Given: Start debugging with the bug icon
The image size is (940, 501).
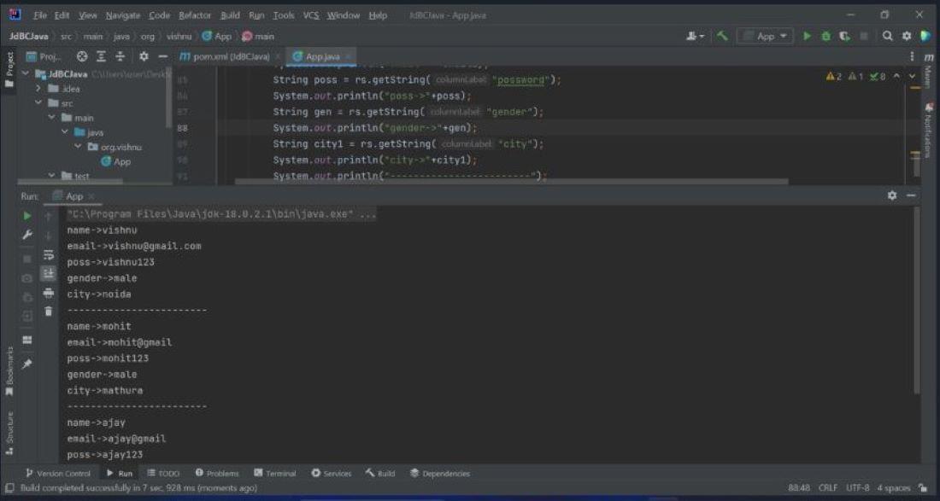Looking at the screenshot, I should (825, 37).
